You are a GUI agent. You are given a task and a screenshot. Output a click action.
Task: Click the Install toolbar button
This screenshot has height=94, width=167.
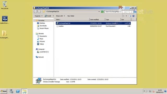coord(48,16)
